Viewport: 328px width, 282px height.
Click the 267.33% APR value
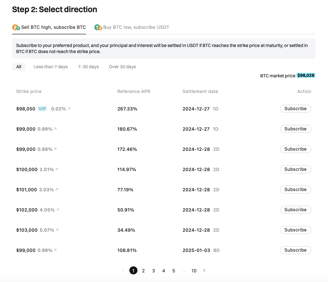pos(127,109)
